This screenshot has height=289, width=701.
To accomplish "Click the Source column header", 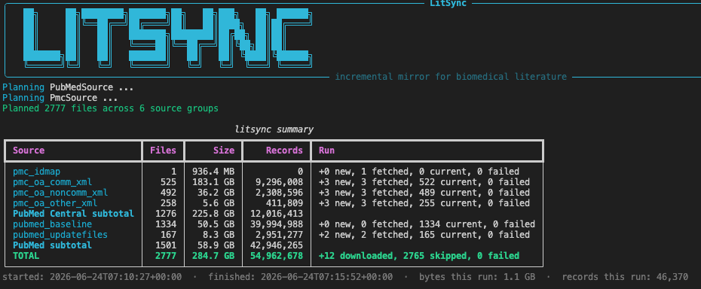I will click(x=29, y=151).
